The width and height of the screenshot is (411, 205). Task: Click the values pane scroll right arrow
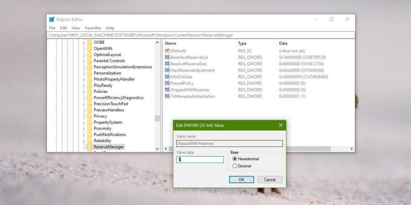(x=352, y=149)
